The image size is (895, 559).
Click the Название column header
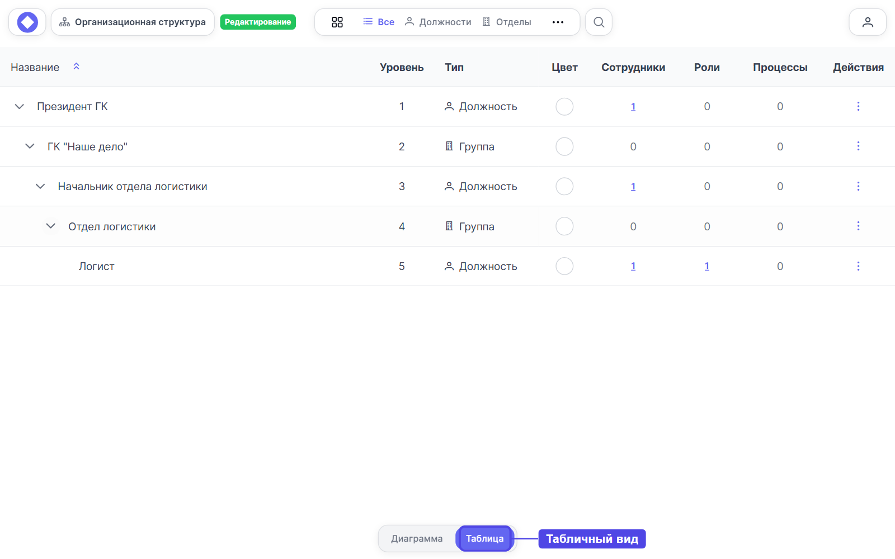click(35, 68)
